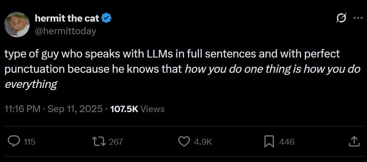Click the tweet body text
367x162 pixels.
click(x=182, y=70)
